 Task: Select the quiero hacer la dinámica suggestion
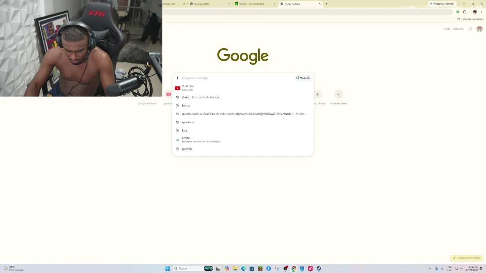pyautogui.click(x=243, y=114)
